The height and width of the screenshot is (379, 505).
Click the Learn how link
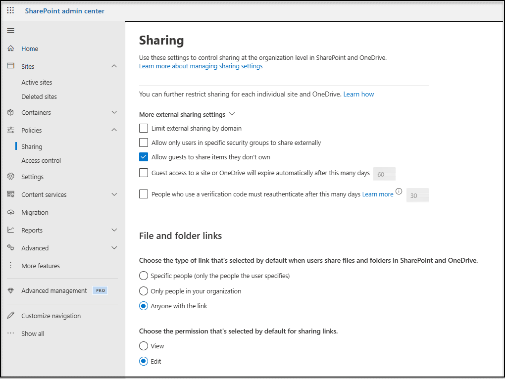pos(358,94)
